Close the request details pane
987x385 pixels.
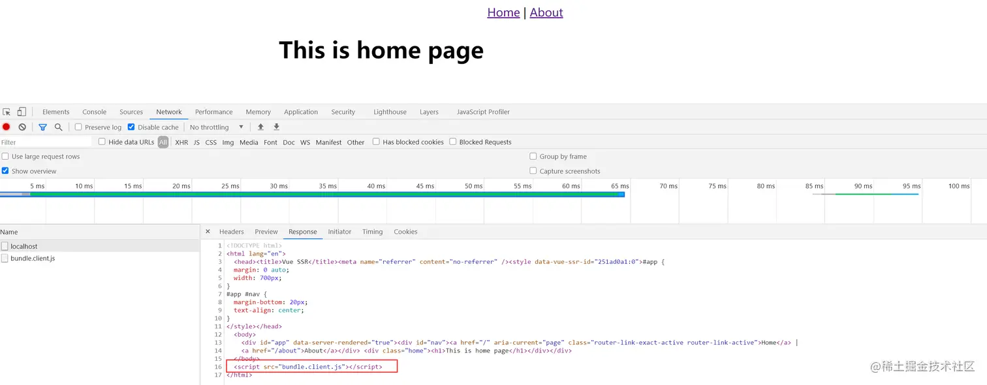pyautogui.click(x=208, y=232)
